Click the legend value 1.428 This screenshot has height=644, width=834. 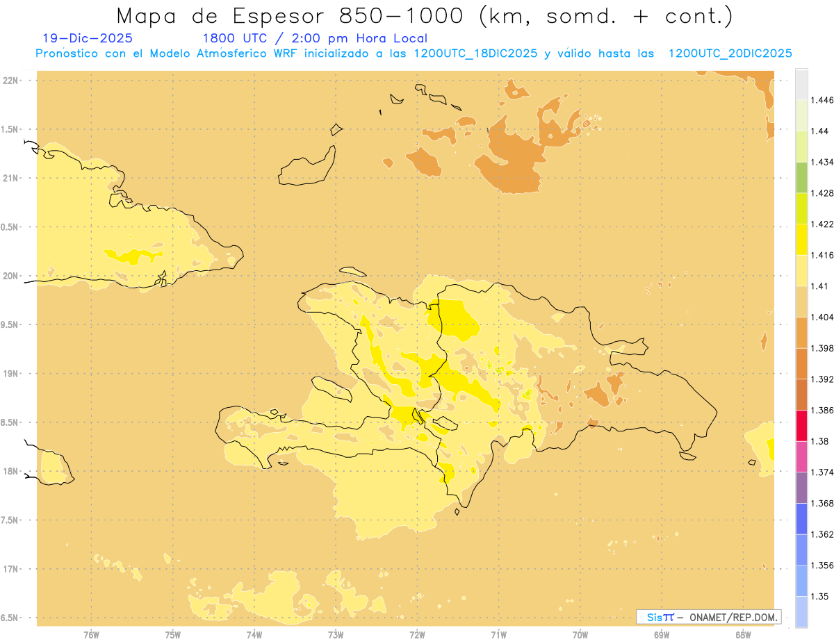click(822, 193)
